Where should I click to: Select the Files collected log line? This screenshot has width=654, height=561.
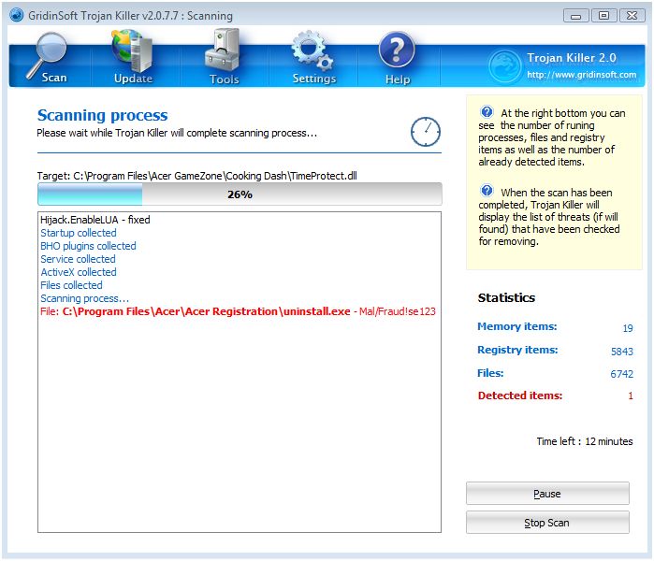[71, 285]
